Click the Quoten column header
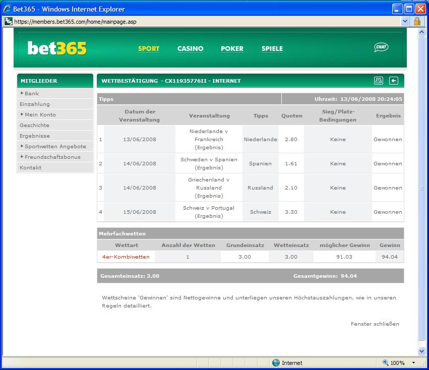The image size is (429, 370). click(292, 116)
